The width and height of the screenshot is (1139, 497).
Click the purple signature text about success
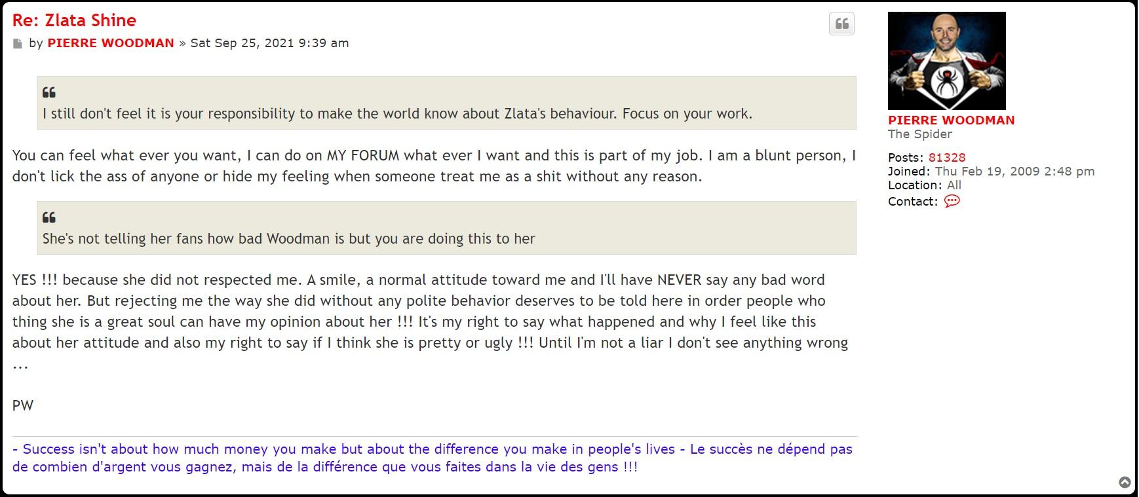tap(433, 458)
